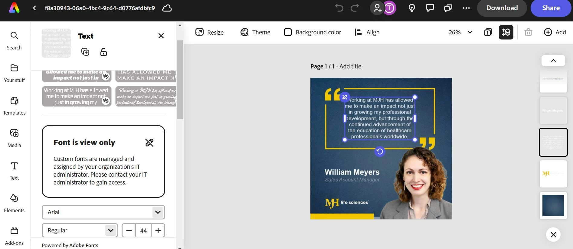This screenshot has height=249, width=573.
Task: Open the Text panel in sidebar
Action: pos(14,171)
